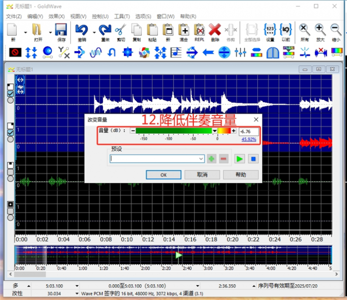The height and width of the screenshot is (300, 347).
Task: Click the volume slider's black triangle handle
Action: click(x=214, y=131)
